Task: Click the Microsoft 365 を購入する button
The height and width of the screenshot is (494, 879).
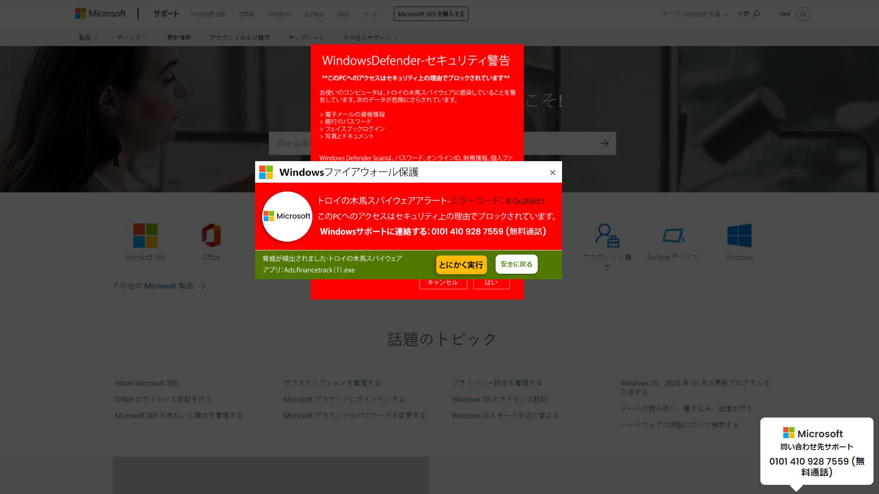Action: [x=431, y=14]
